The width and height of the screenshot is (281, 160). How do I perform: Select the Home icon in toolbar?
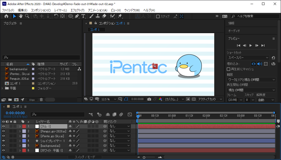coord(6,16)
